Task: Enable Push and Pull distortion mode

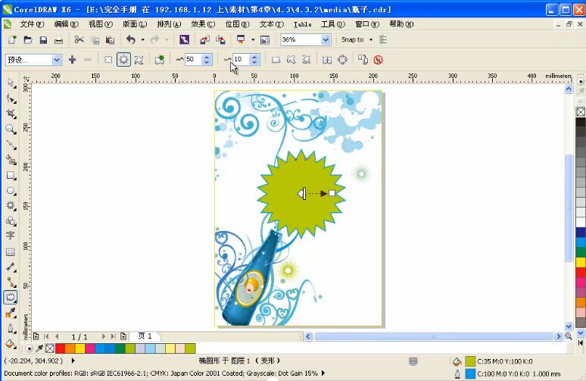Action: 108,60
